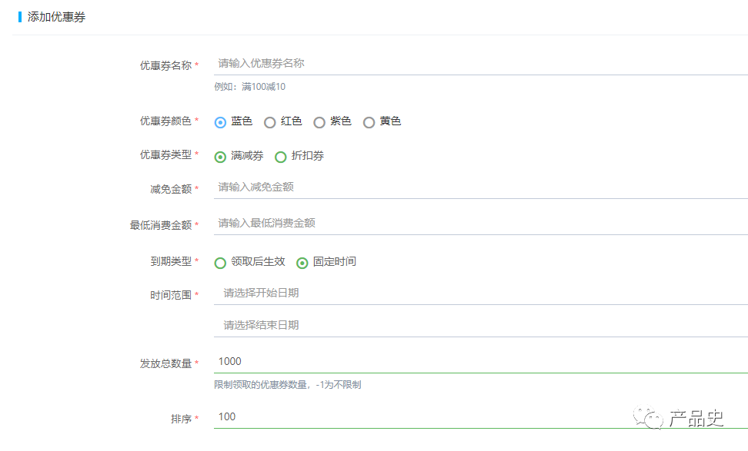The height and width of the screenshot is (451, 748).
Task: Click the 时间范围 field label
Action: click(x=170, y=295)
